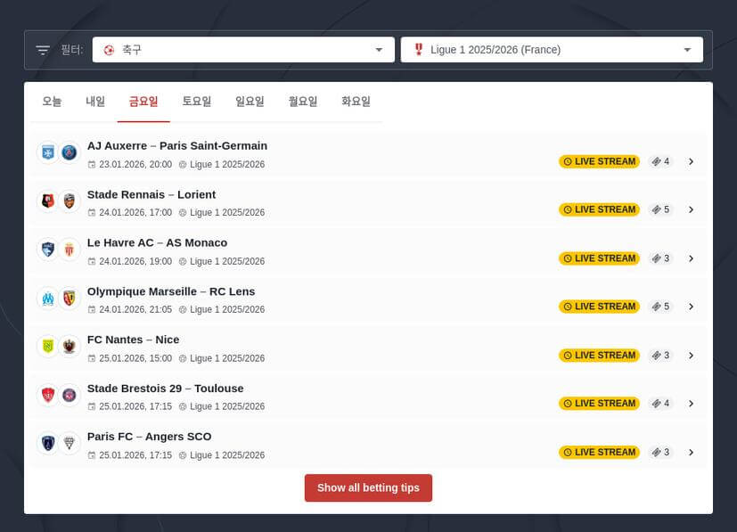Screen dimensions: 737x532
Task: Click the Paris Saint-Germain club logo
Action: [x=70, y=152]
